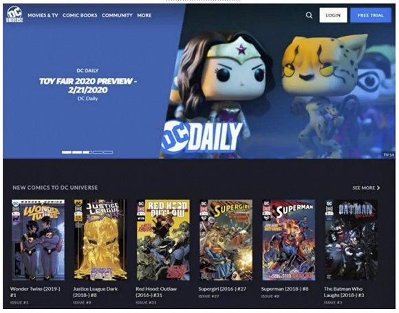Select the second carousel slide indicator
This screenshot has height=313, width=399.
point(77,152)
